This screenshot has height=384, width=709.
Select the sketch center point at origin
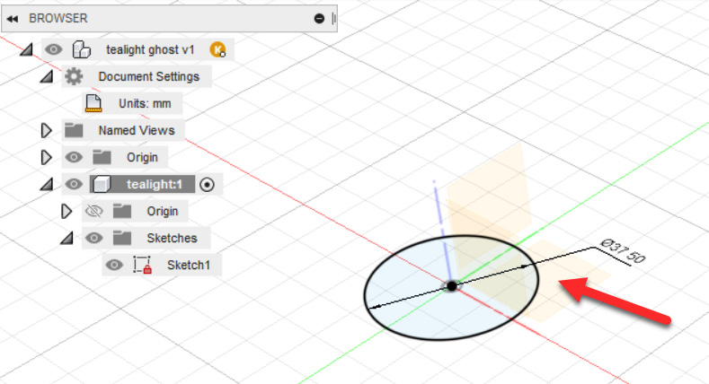(x=452, y=285)
